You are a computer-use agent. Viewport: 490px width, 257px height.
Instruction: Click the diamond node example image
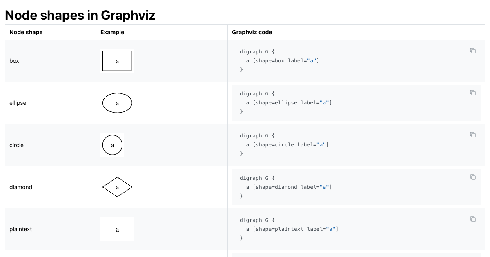(117, 187)
